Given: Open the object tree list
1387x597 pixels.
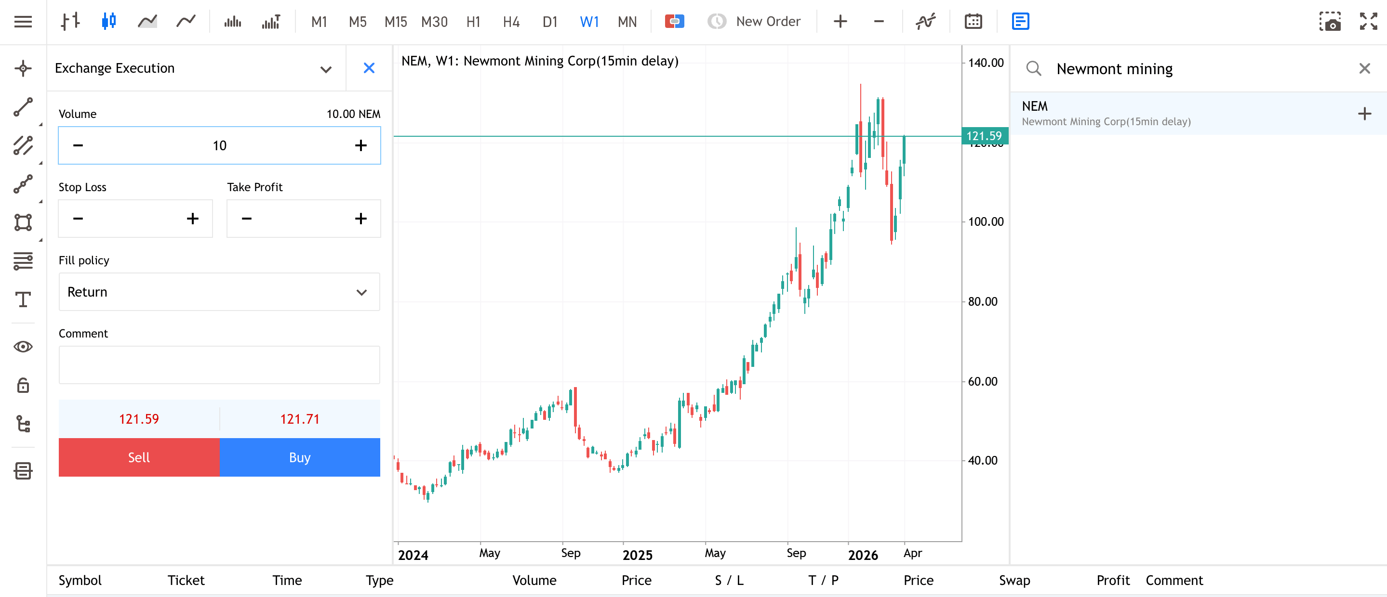Looking at the screenshot, I should (23, 424).
